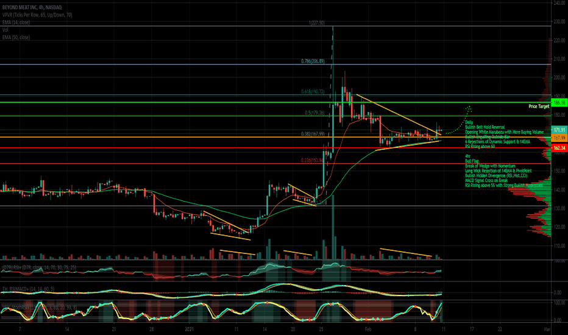Click the 140.00 price scale value
This screenshot has width=568, height=335.
point(559,190)
